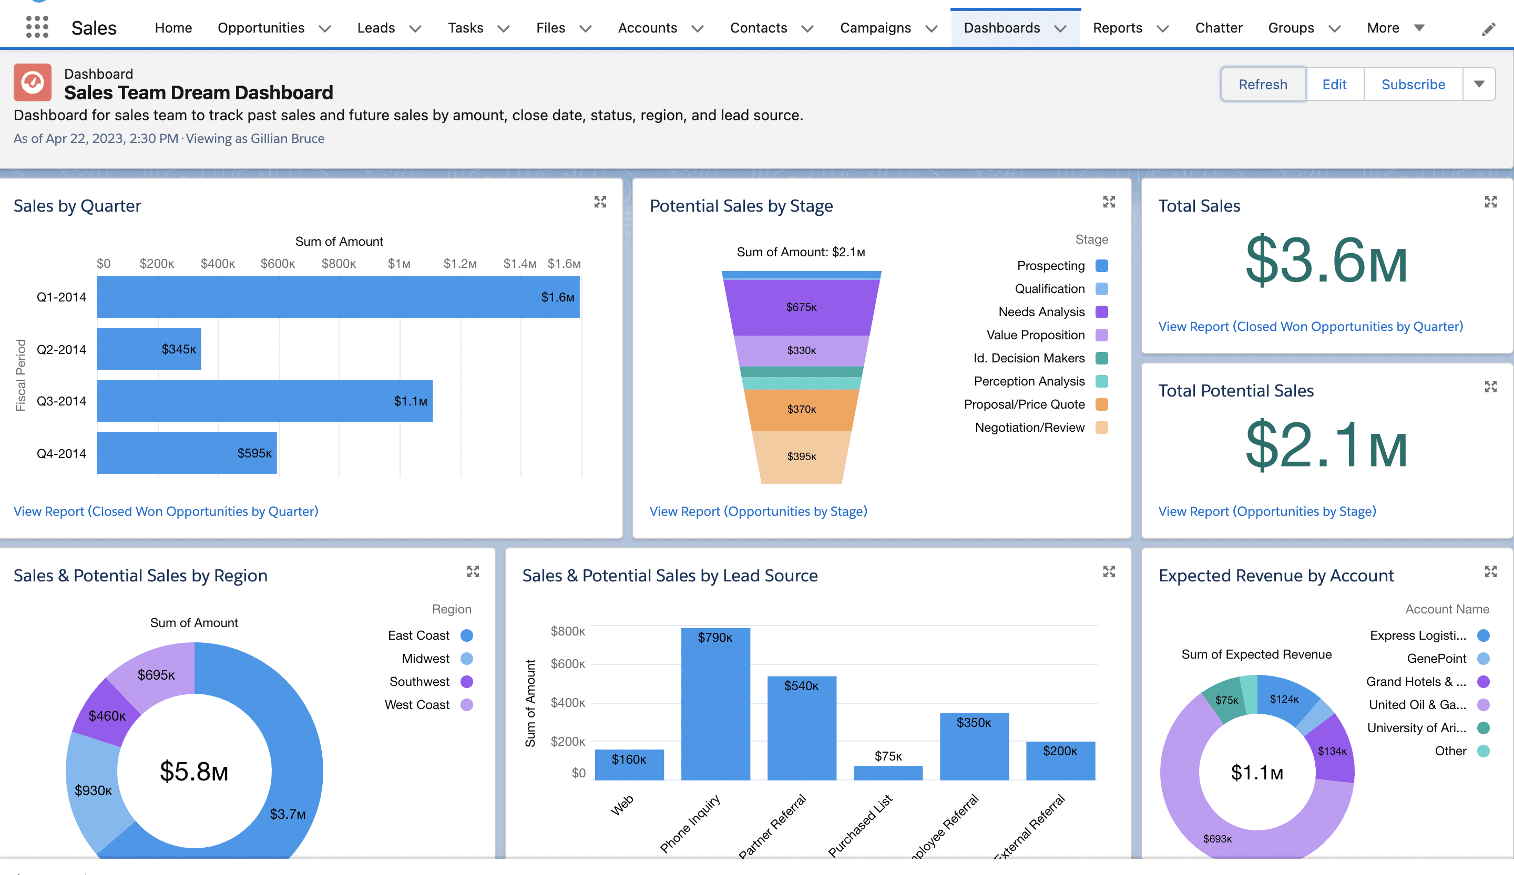Go to the Home tab

(x=173, y=28)
